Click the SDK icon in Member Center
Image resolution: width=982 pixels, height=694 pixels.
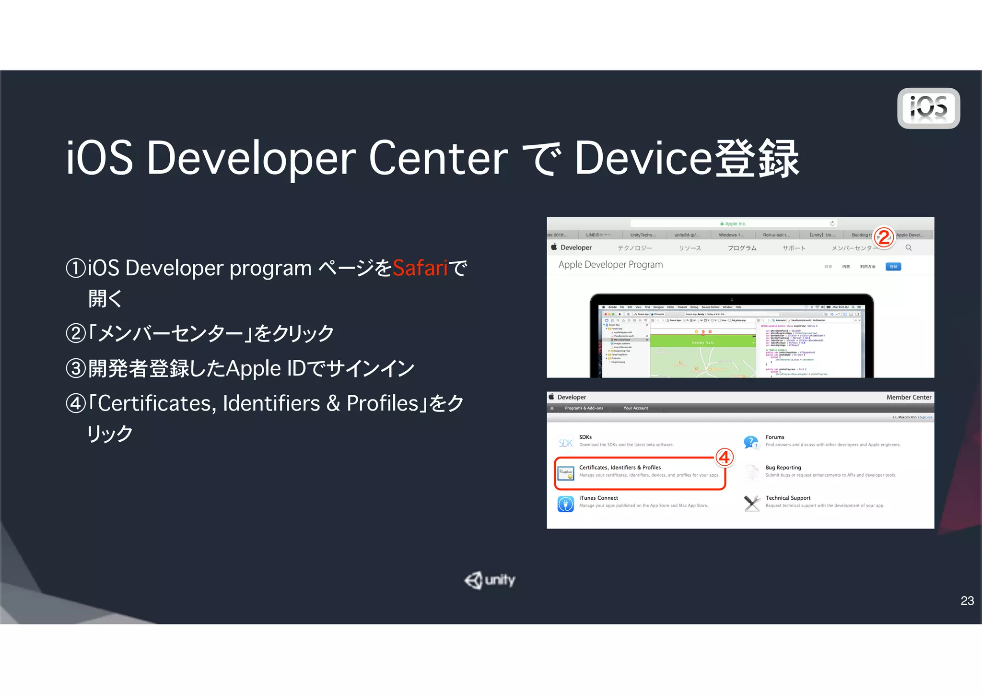pyautogui.click(x=566, y=443)
